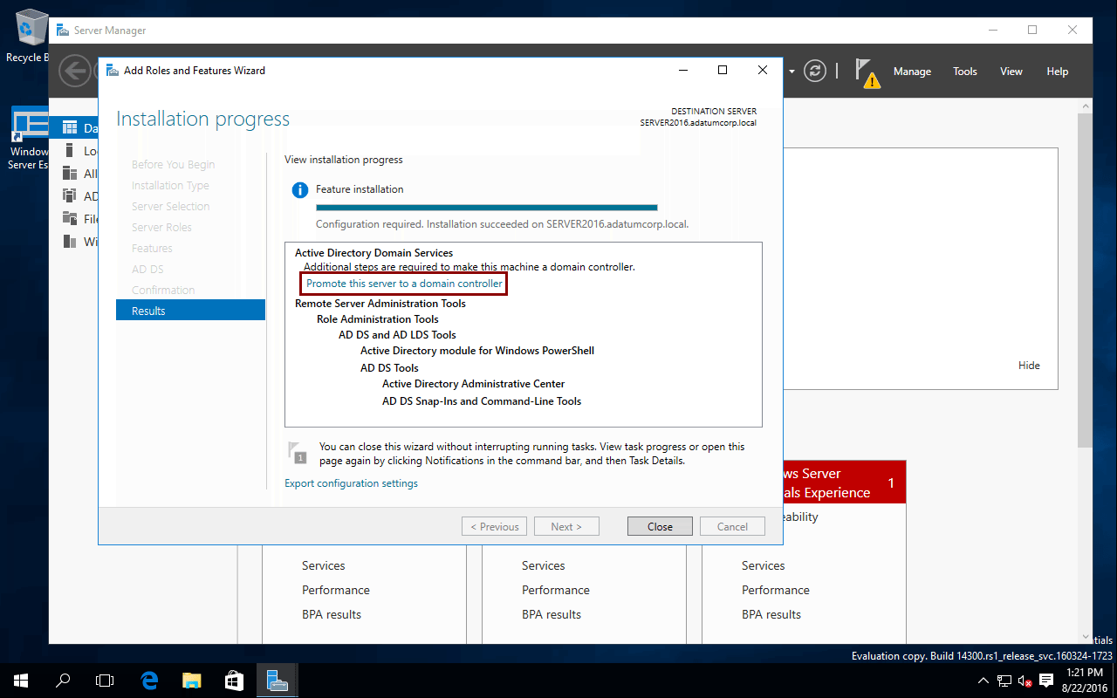This screenshot has width=1117, height=698.
Task: Launch Microsoft Edge from taskbar
Action: pos(150,681)
